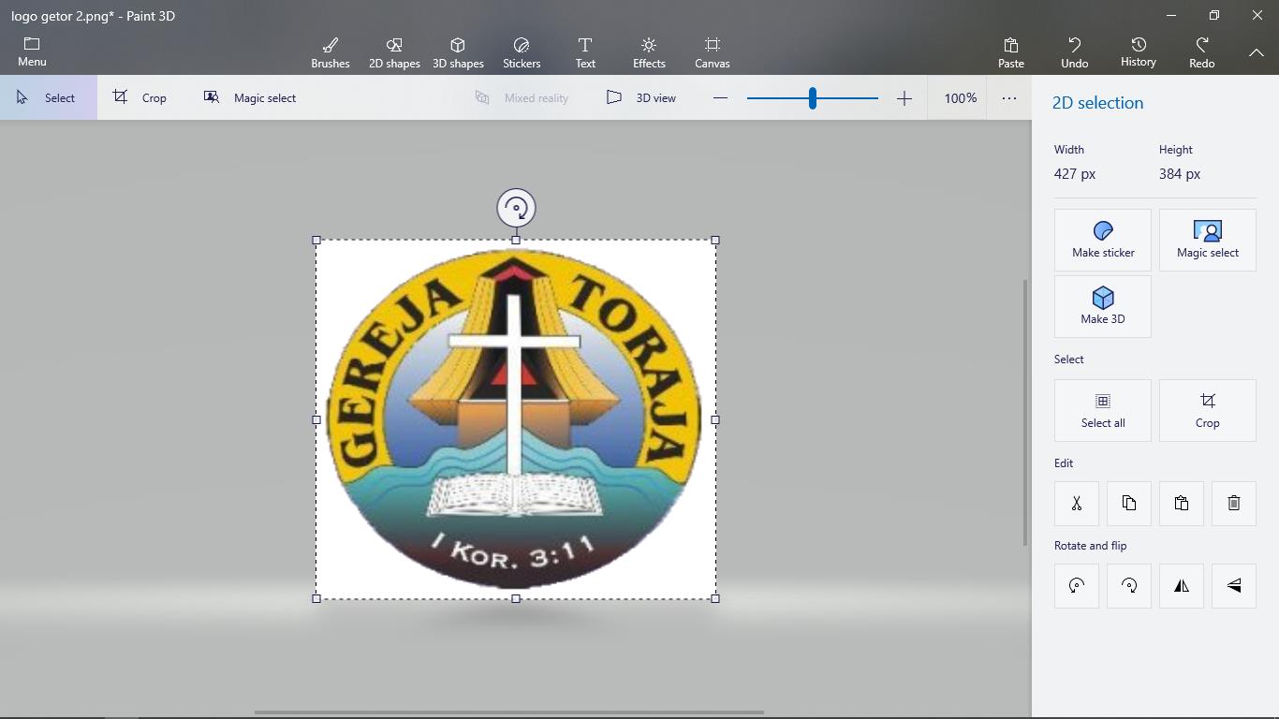Click the Cut scissors icon
Image resolution: width=1279 pixels, height=719 pixels.
[1077, 504]
